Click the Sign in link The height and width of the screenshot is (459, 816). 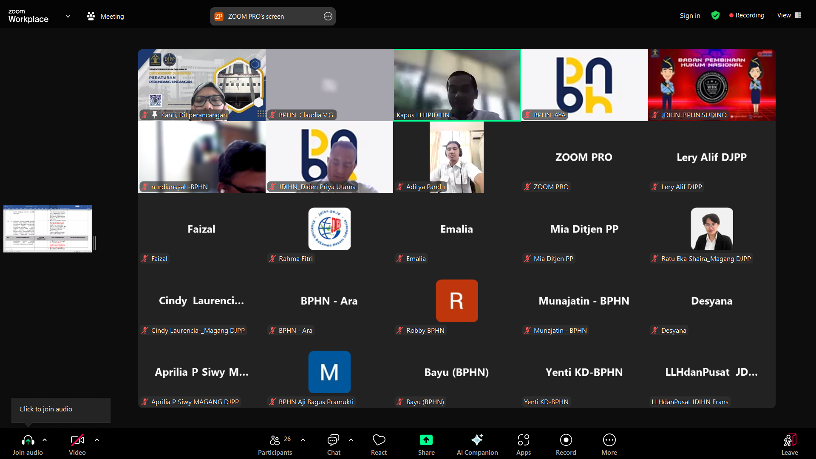[690, 15]
